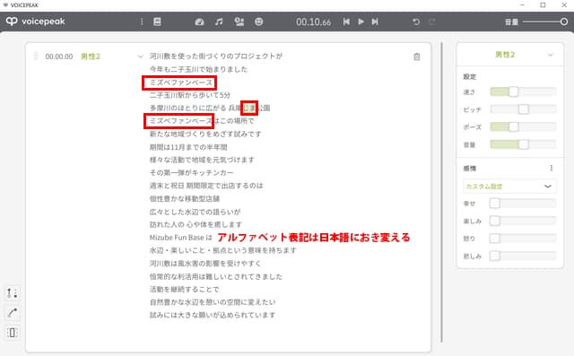The height and width of the screenshot is (356, 574).
Task: Click line 自然豊かな水辺を憩いの空間に変えたい
Action: tap(213, 302)
